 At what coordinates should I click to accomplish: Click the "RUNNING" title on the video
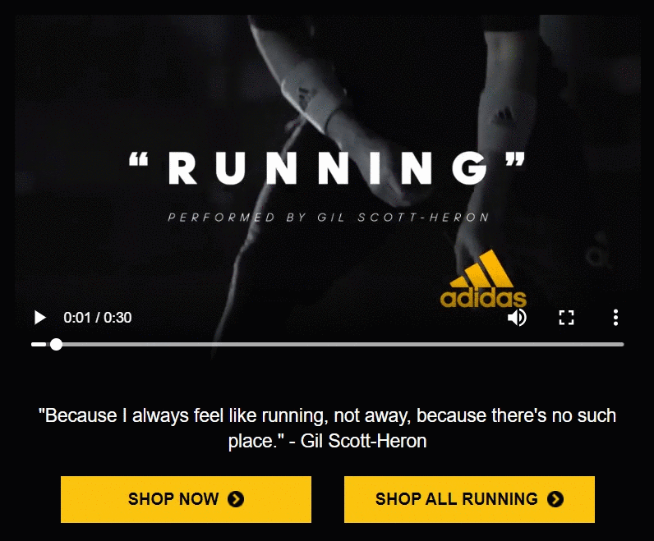pyautogui.click(x=326, y=168)
